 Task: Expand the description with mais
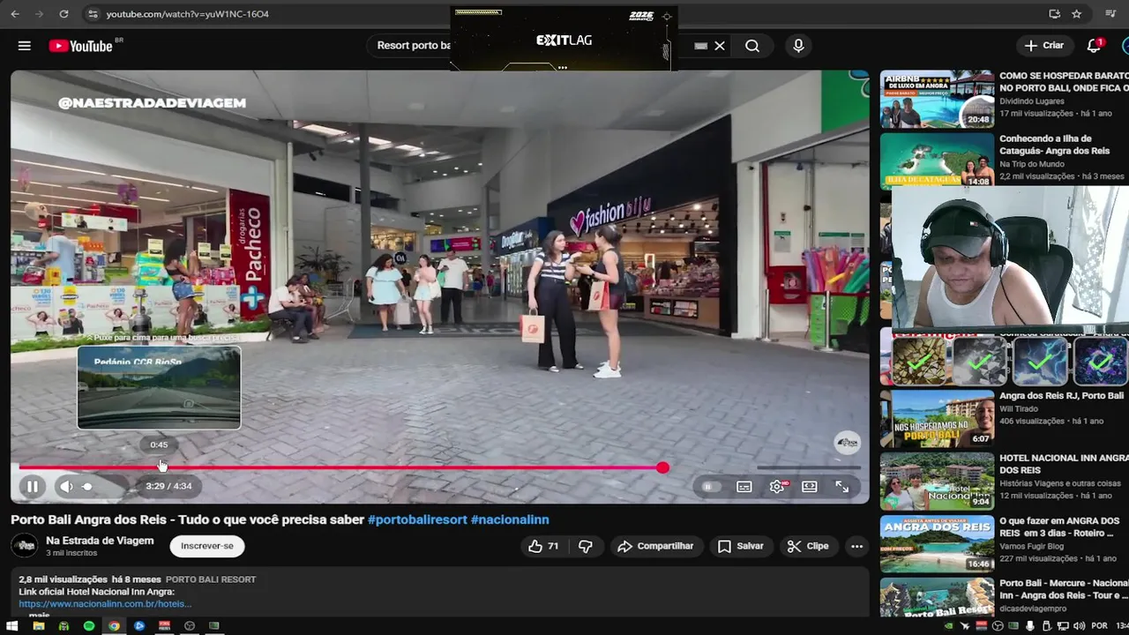pyautogui.click(x=39, y=615)
